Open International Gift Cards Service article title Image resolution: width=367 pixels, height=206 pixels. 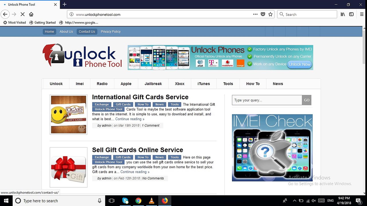tap(140, 97)
